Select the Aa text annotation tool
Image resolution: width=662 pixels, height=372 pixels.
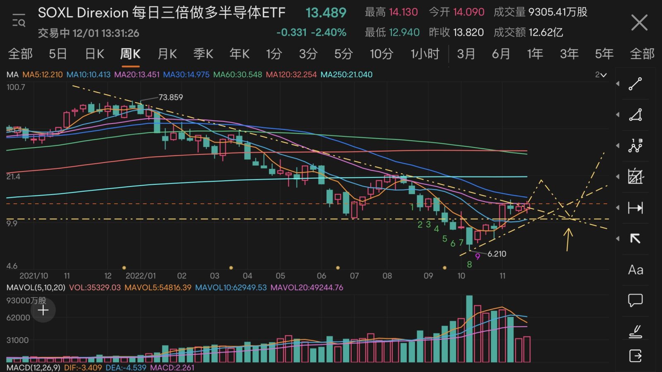[636, 270]
